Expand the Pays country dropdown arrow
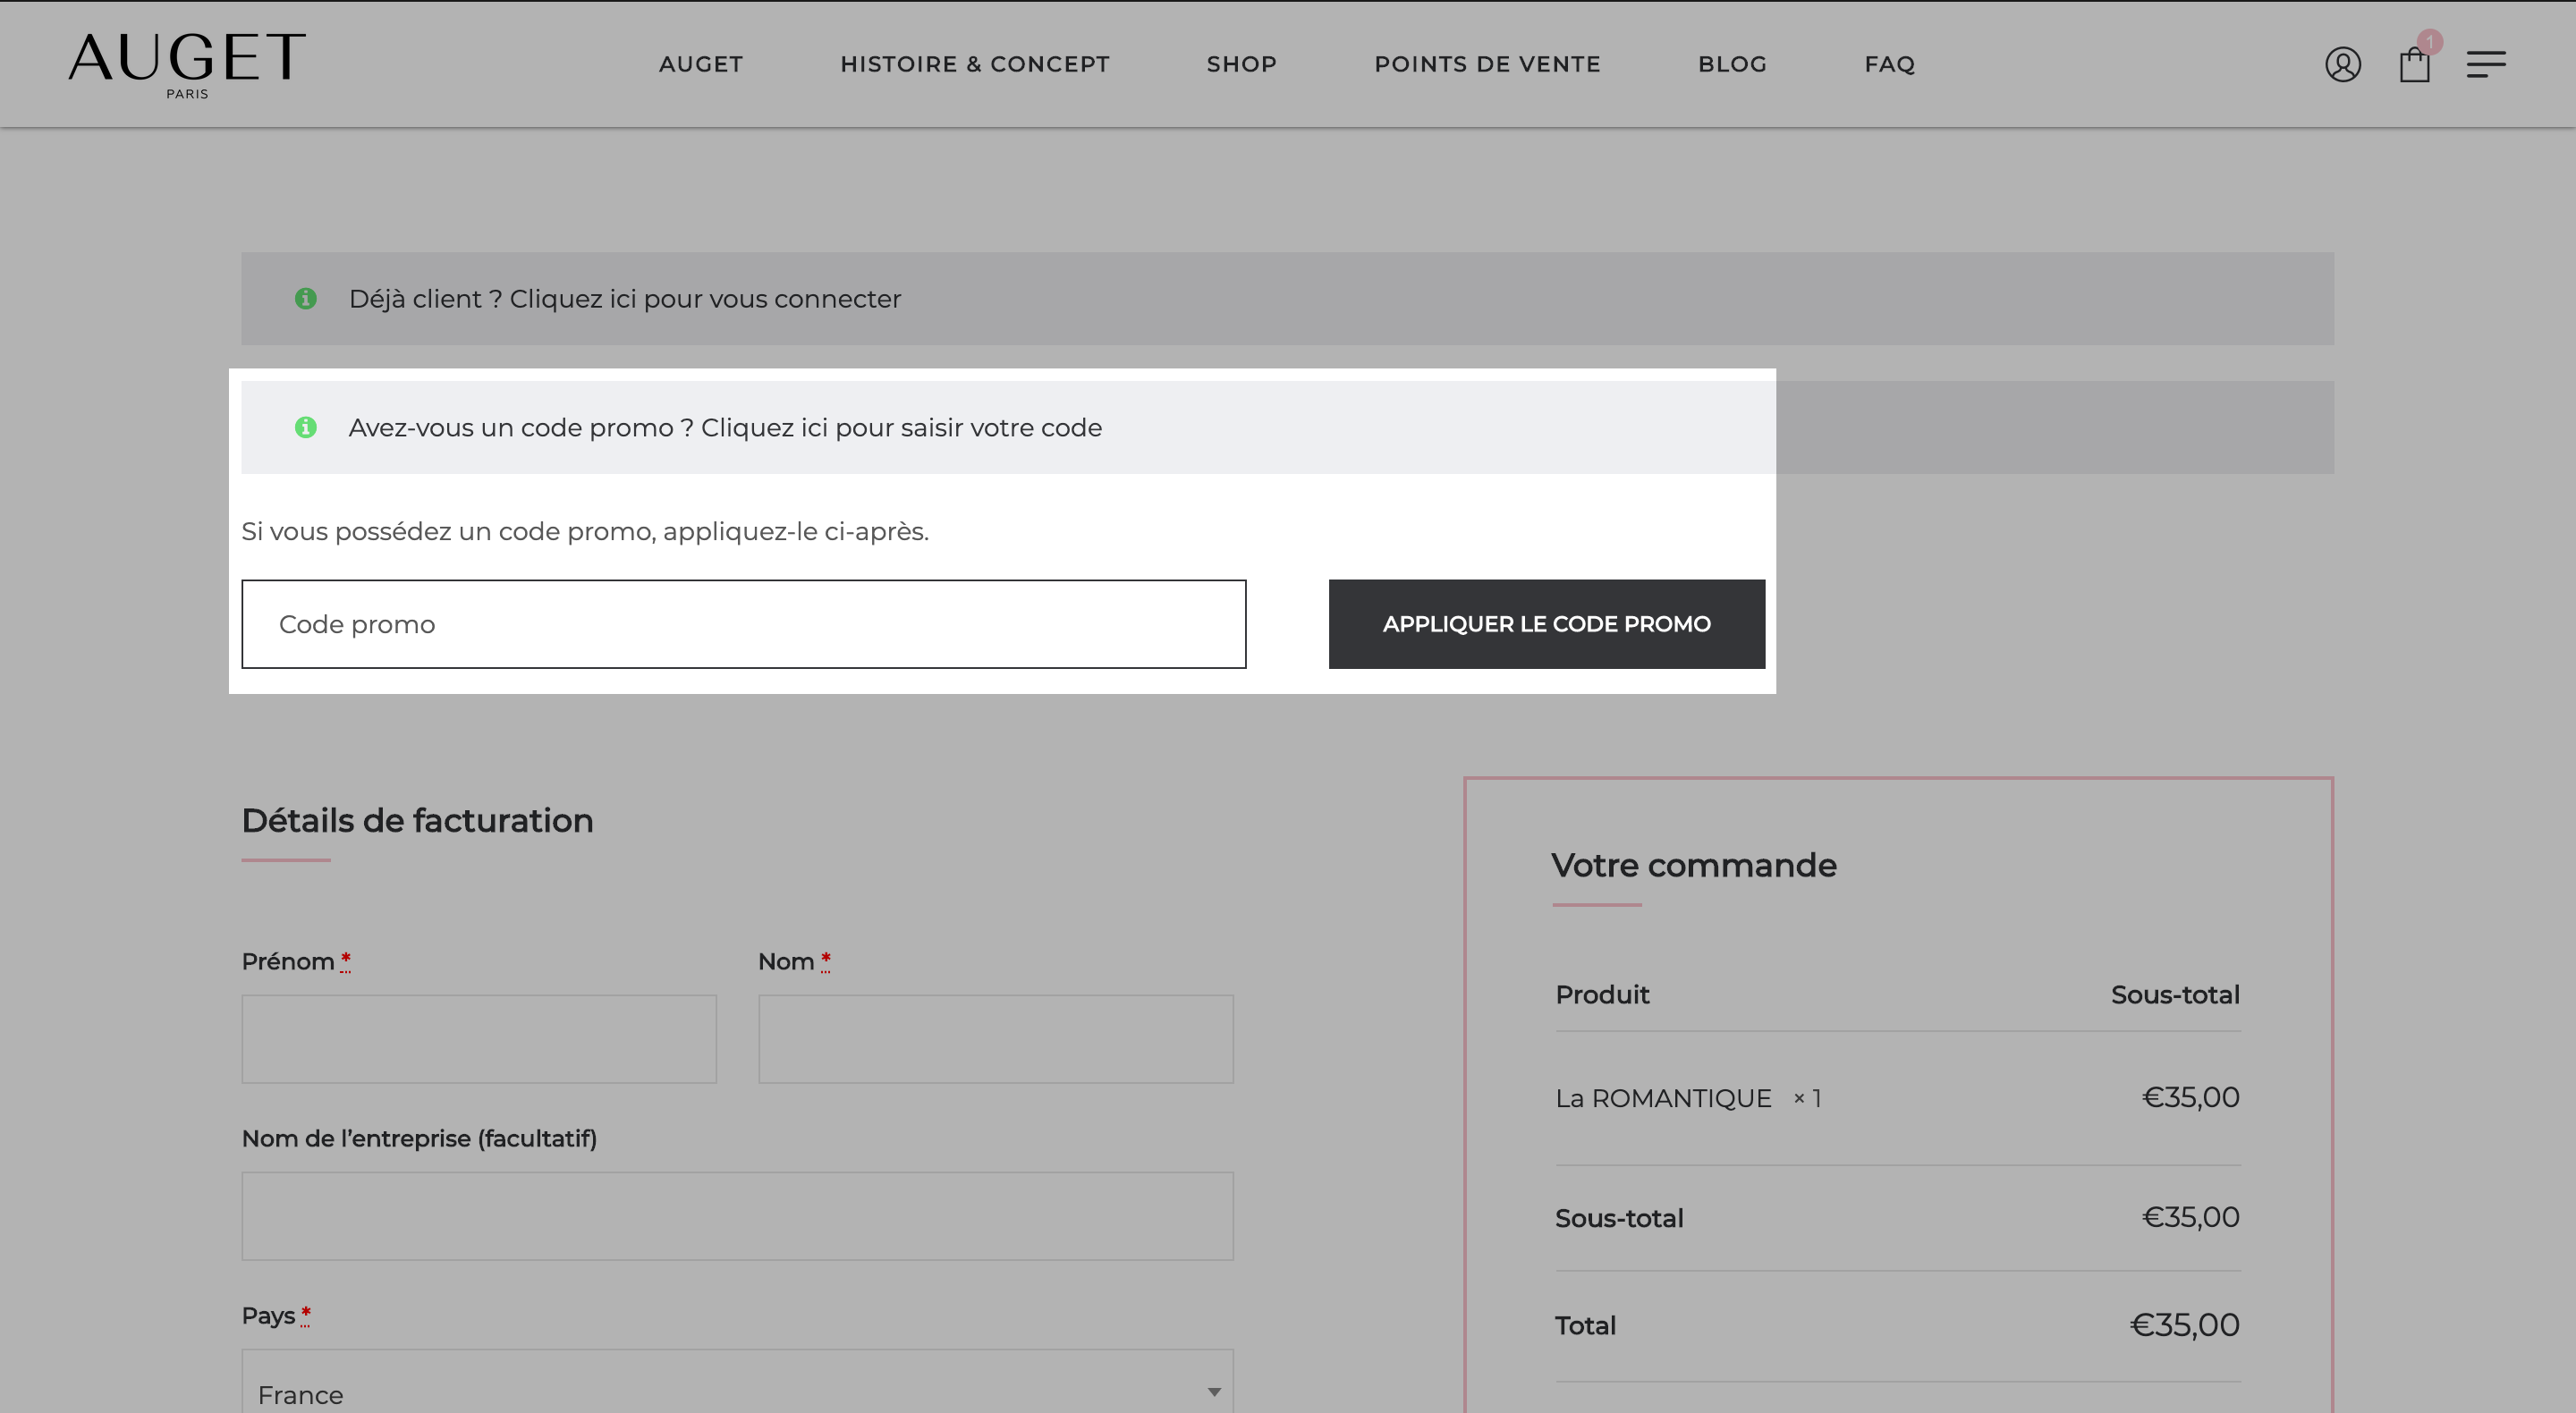 tap(1213, 1392)
